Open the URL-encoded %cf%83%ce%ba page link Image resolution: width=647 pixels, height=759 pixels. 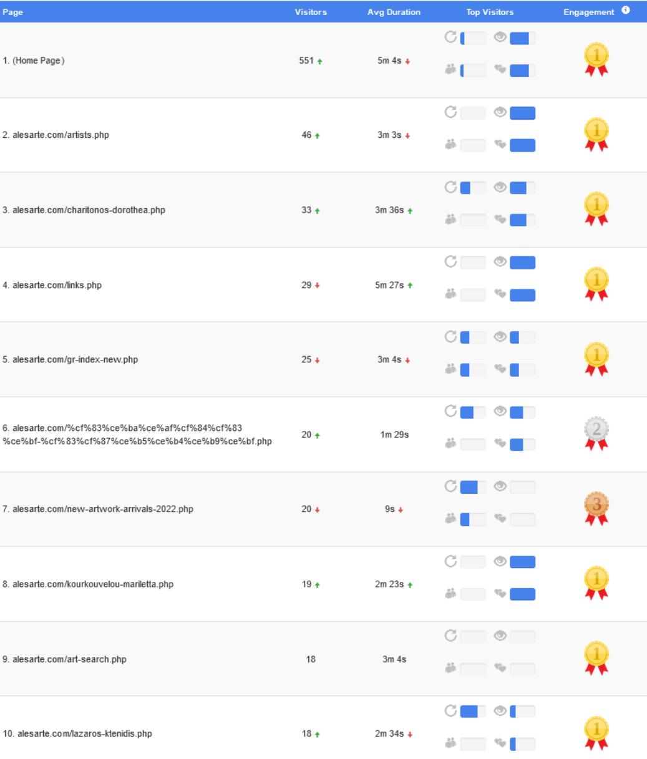tap(137, 435)
